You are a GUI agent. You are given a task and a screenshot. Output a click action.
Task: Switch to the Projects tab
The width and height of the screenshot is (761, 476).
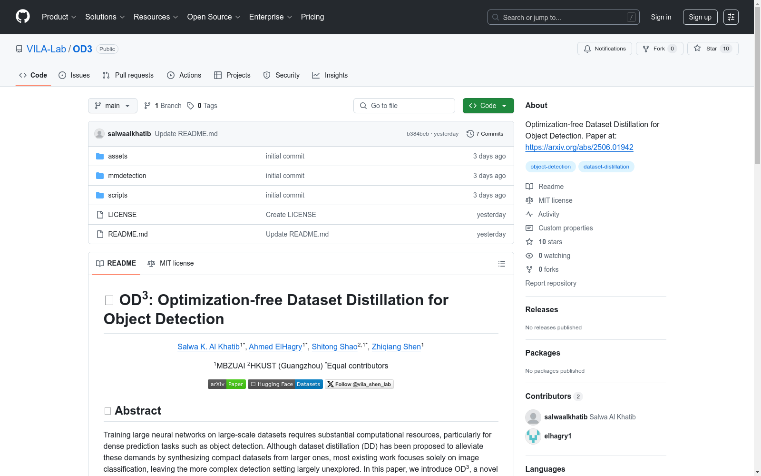click(232, 75)
